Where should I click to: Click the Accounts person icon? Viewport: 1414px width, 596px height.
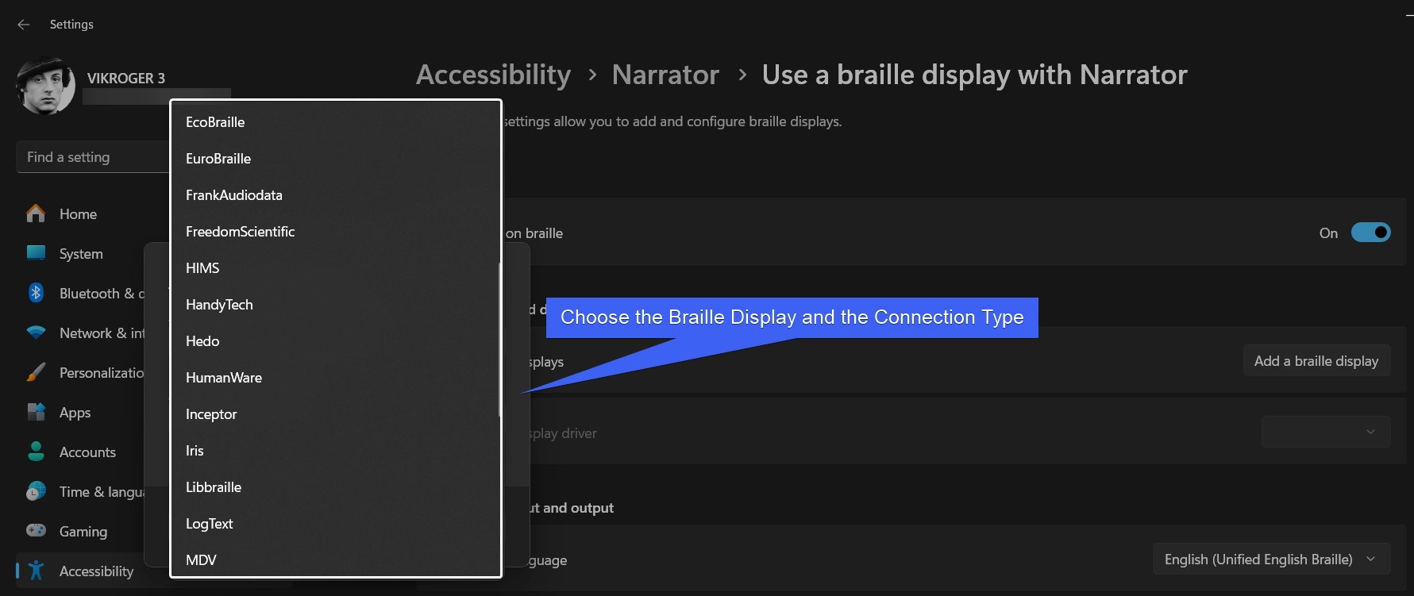[36, 452]
